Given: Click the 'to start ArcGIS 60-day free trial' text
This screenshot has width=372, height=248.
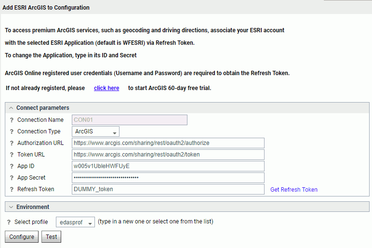Looking at the screenshot, I should 170,88.
